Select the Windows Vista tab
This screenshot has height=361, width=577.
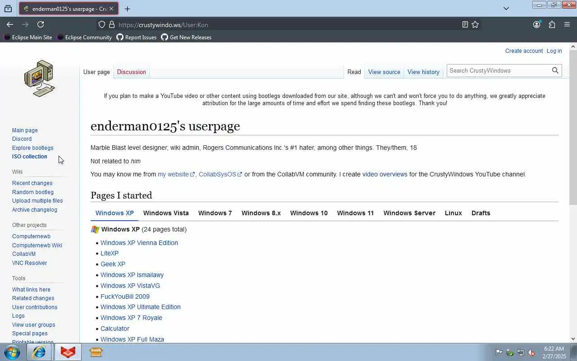click(x=166, y=213)
